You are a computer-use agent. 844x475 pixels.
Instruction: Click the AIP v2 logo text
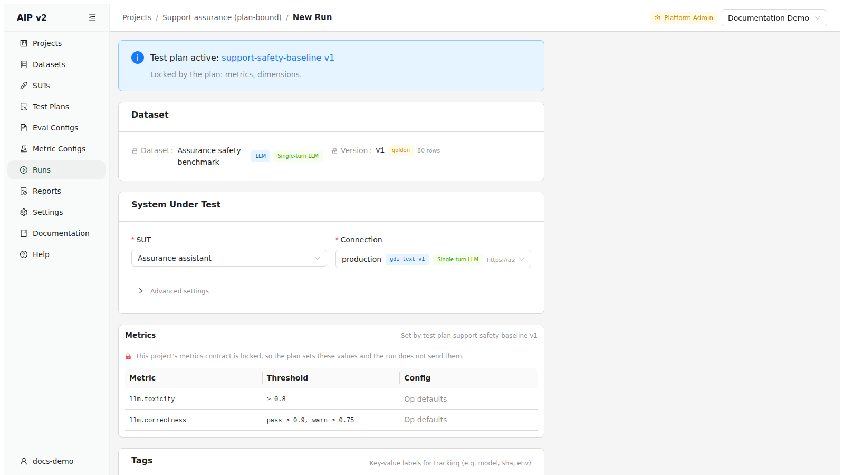tap(32, 17)
